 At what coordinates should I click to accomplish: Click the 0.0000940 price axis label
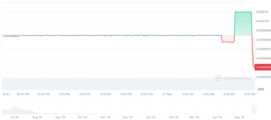click(x=263, y=77)
